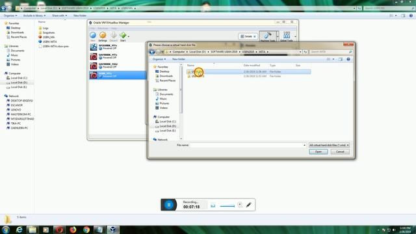416x234 pixels.
Task: Open Share with menu in Explorer
Action: click(59, 16)
